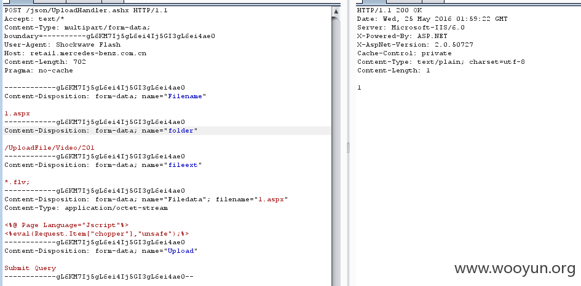Click the Filedata filename="1.aspx" line

point(146,199)
